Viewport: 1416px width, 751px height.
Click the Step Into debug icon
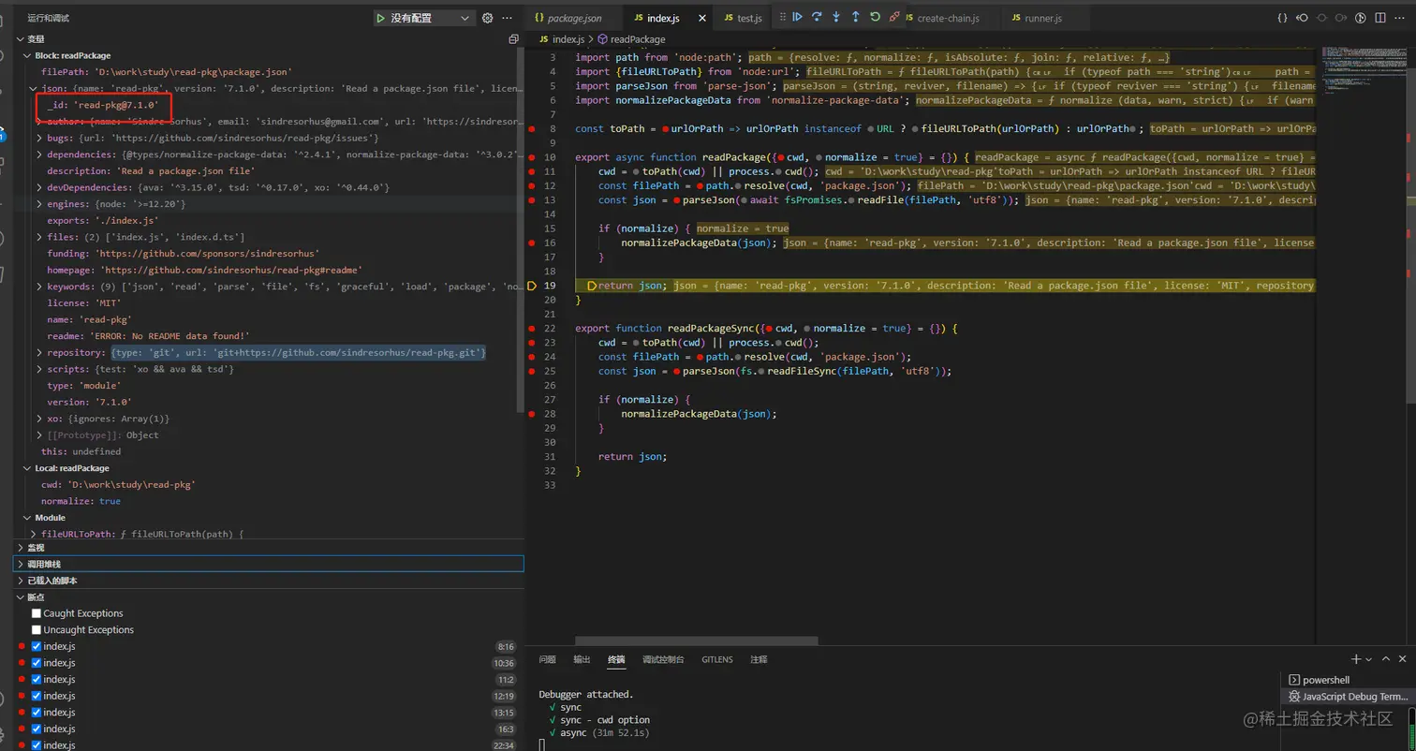point(836,17)
